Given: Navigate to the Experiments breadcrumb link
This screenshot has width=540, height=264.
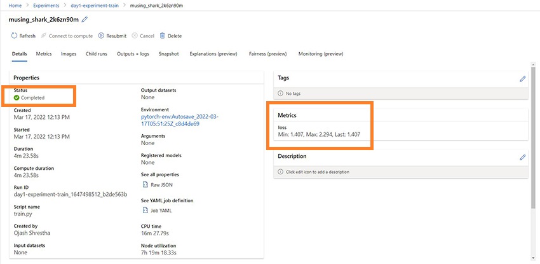Looking at the screenshot, I should 46,5.
